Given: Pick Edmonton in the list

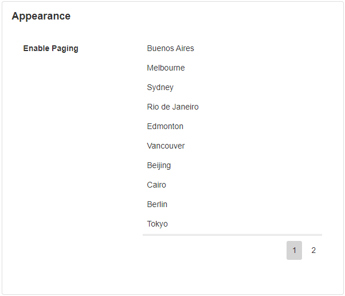Looking at the screenshot, I should [165, 127].
